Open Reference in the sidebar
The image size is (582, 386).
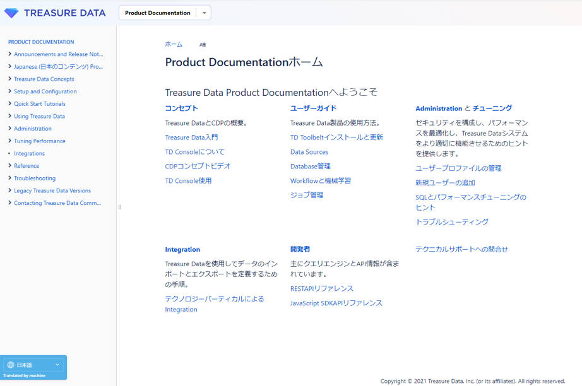(x=27, y=166)
